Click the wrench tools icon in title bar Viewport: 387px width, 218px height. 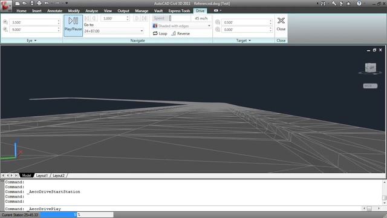(334, 4)
